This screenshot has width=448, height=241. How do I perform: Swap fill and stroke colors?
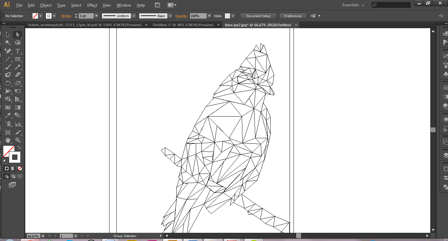click(19, 148)
